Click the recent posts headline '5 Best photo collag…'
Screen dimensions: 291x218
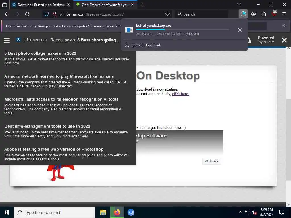[98, 40]
